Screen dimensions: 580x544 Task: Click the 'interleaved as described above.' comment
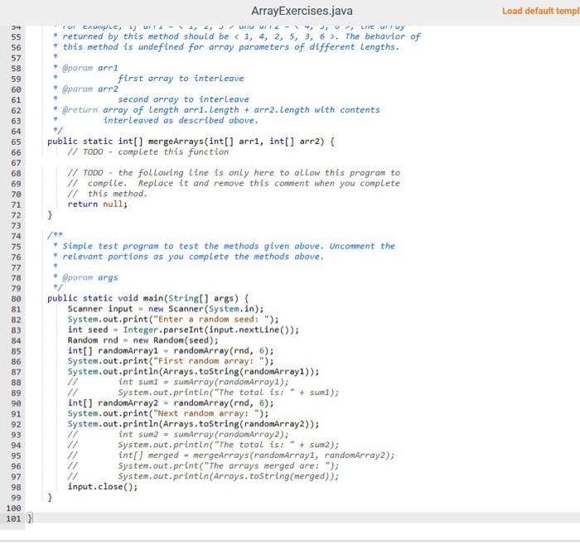pyautogui.click(x=181, y=121)
